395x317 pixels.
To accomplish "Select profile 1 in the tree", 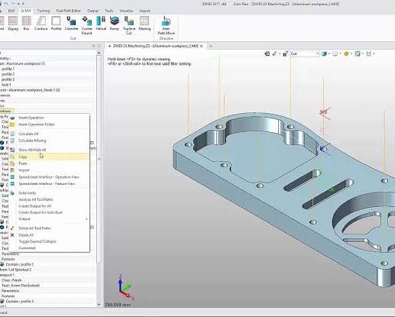I will (8, 69).
